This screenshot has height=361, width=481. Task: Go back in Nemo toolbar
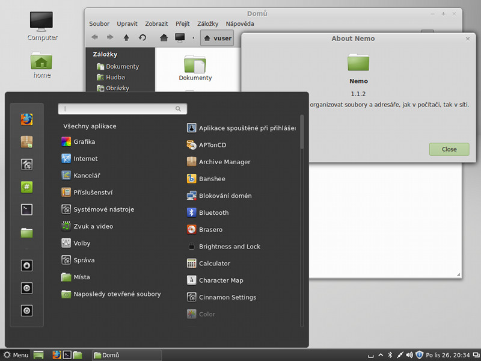[94, 37]
